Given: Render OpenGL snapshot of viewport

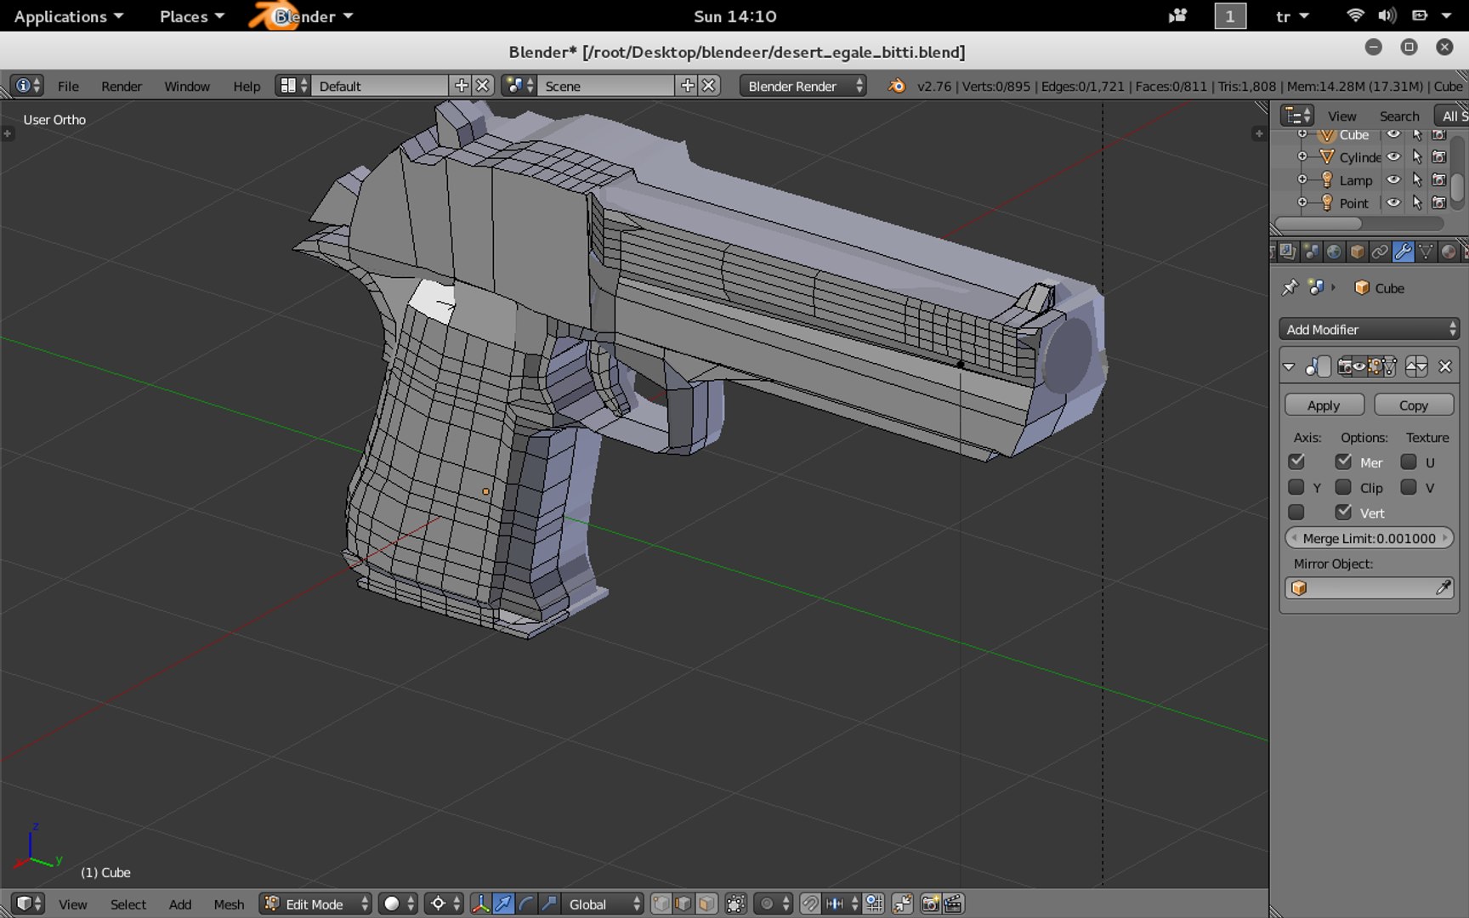Looking at the screenshot, I should point(930,904).
